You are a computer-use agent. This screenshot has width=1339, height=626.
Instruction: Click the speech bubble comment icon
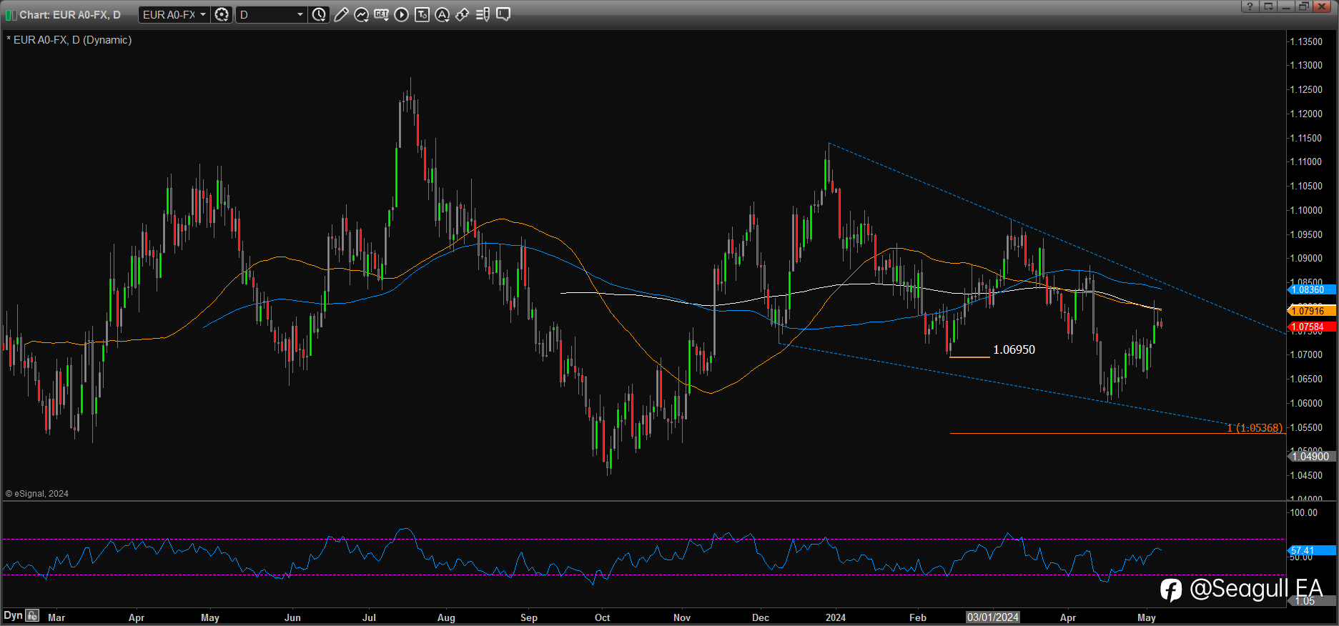503,14
